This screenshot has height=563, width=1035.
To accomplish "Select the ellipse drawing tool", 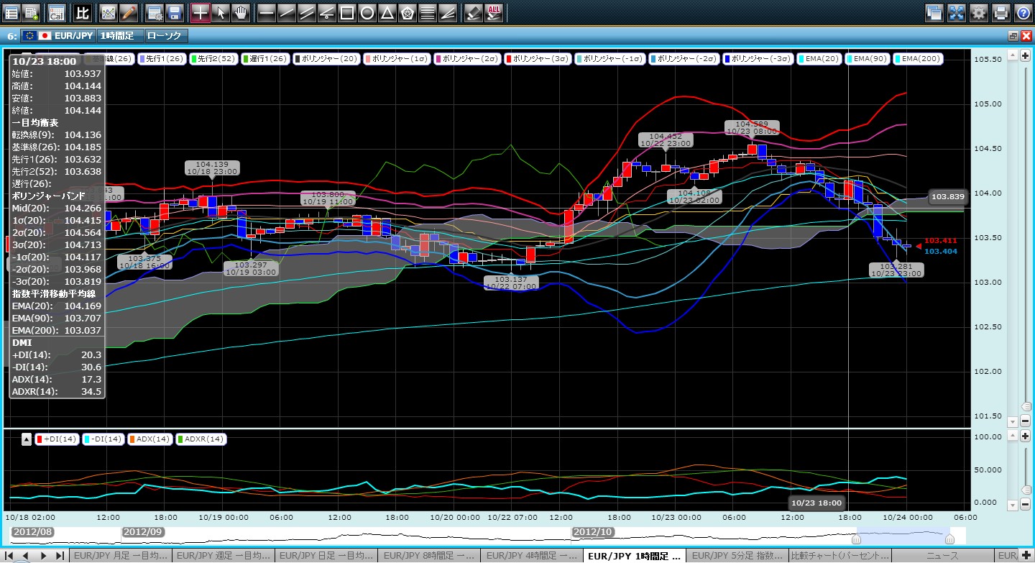I will click(x=367, y=12).
